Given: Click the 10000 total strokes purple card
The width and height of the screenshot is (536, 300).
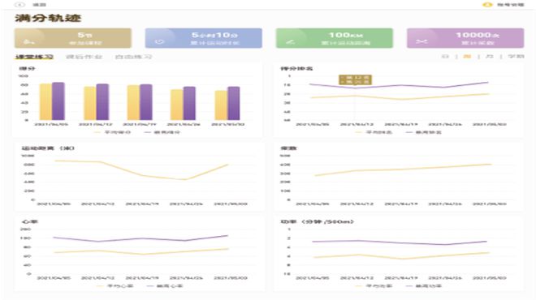Looking at the screenshot, I should coord(465,38).
